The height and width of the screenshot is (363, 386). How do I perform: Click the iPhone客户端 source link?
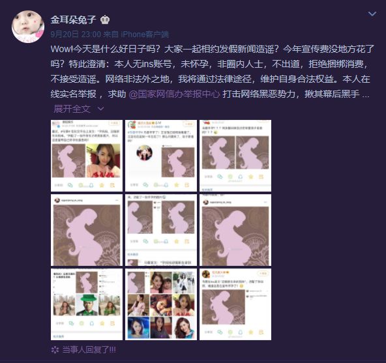coord(145,34)
